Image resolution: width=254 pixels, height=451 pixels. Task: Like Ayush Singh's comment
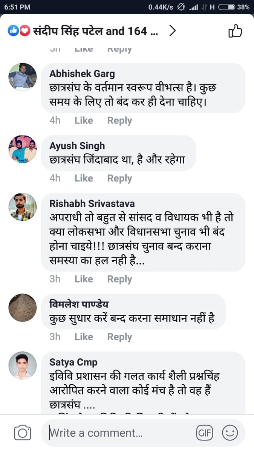pos(84,178)
